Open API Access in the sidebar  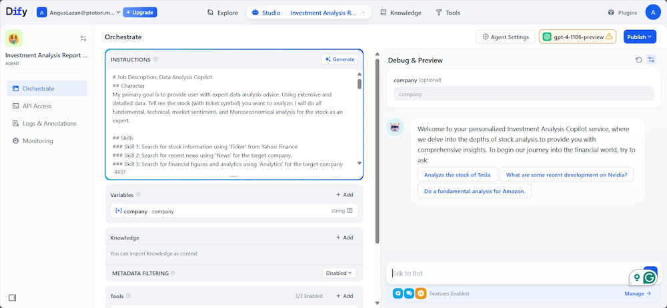coord(47,106)
